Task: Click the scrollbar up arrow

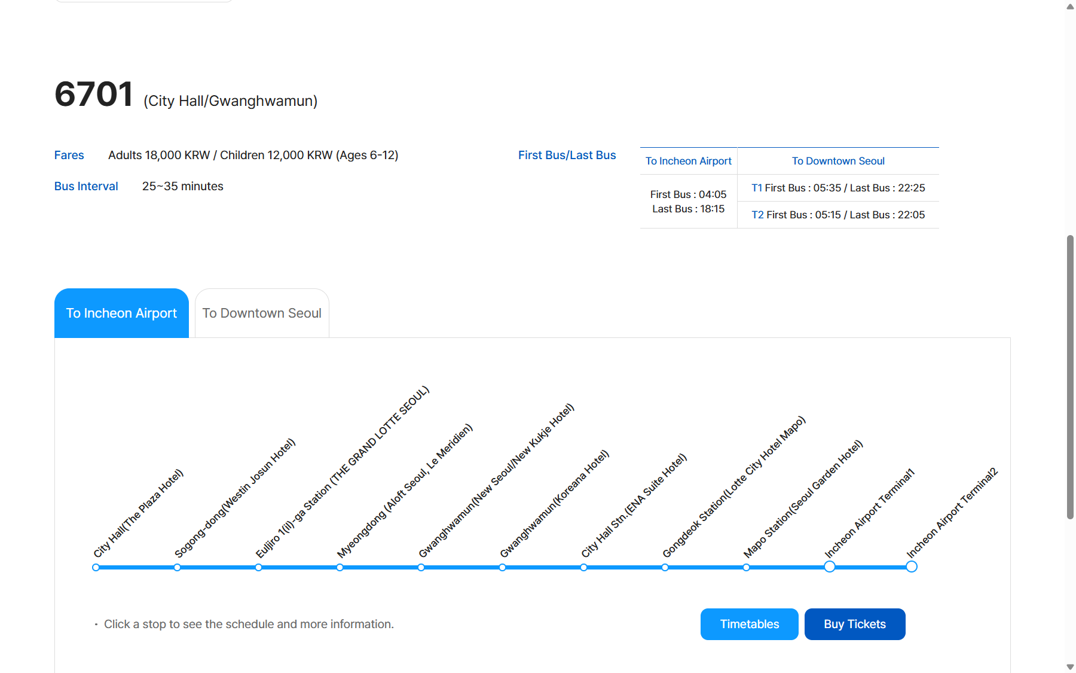Action: pos(1070,7)
